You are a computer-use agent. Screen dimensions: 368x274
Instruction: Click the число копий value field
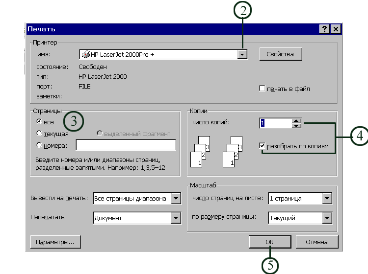276,123
